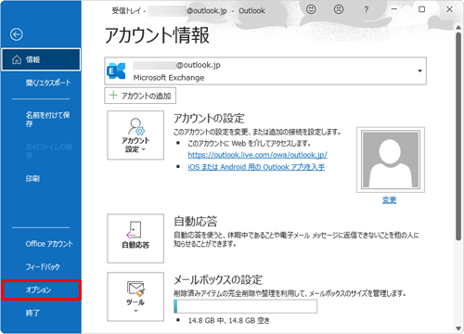The height and width of the screenshot is (334, 464).
Task: Click the 変更 link under photo
Action: [390, 200]
